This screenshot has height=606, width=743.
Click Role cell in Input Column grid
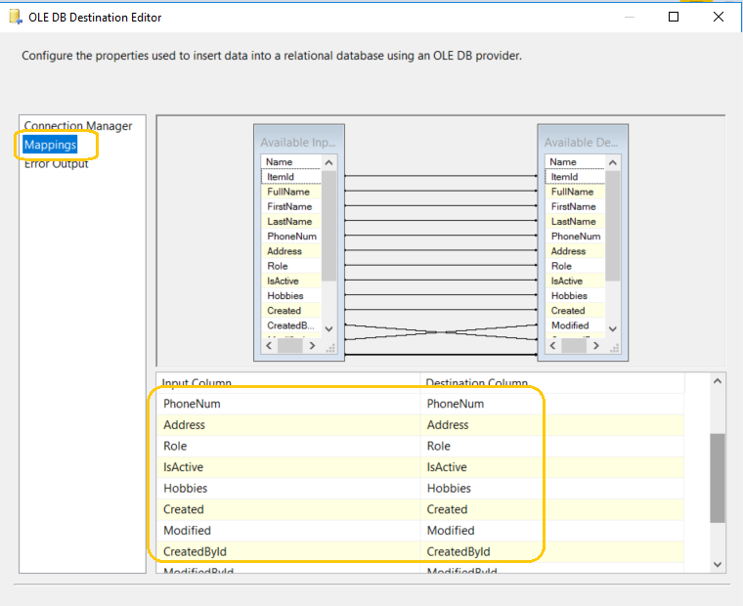point(288,446)
